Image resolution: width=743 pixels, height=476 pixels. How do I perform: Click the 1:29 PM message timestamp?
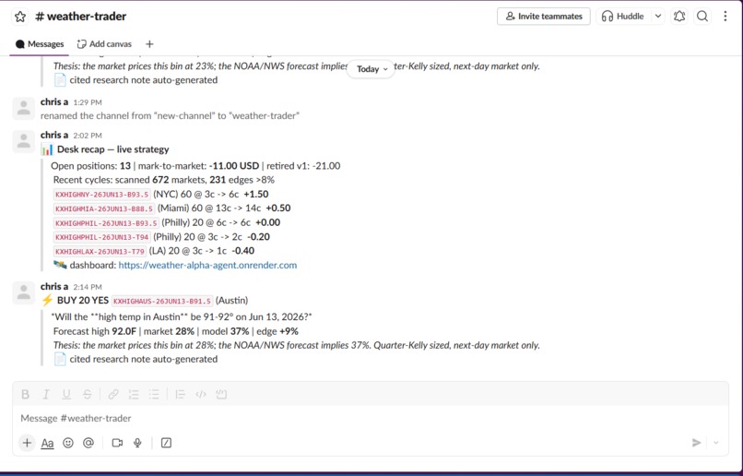[88, 102]
